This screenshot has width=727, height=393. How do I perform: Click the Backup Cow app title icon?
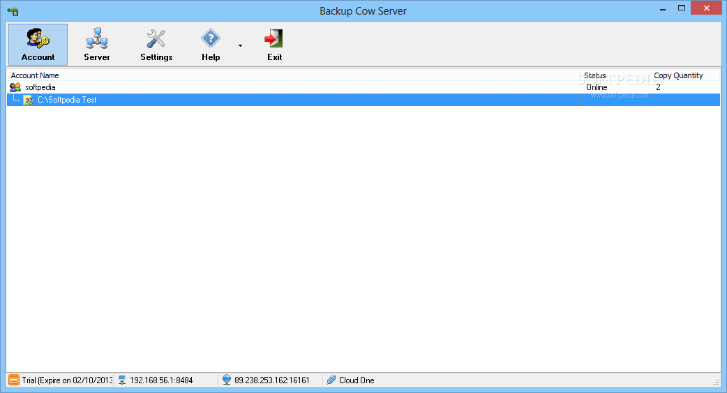click(13, 11)
